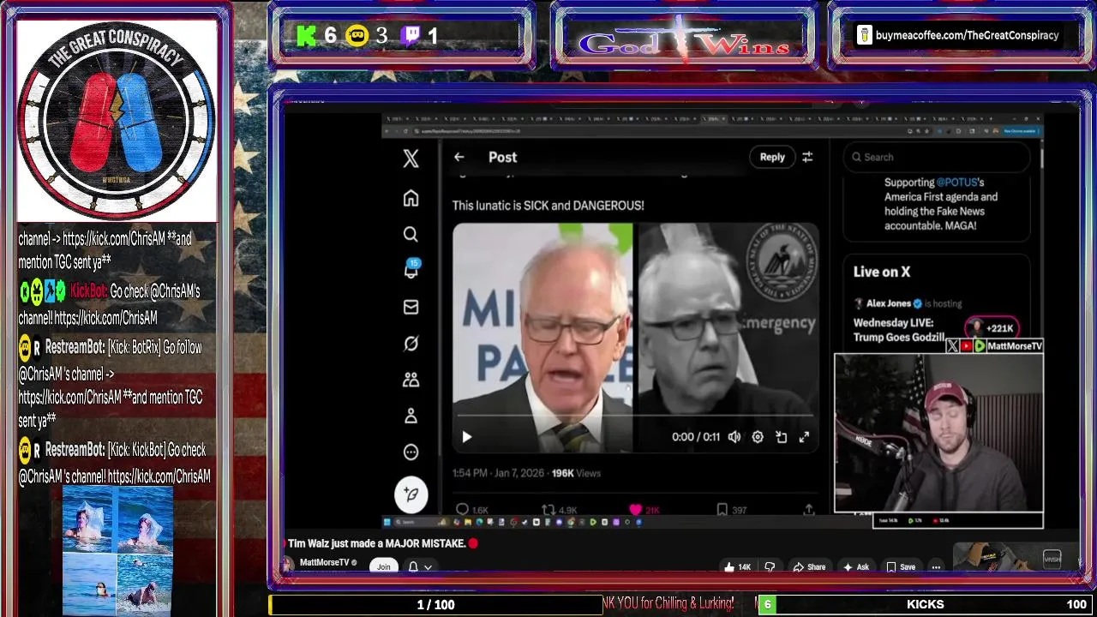
Task: Open the MattMorseTV channel name
Action: coord(324,563)
